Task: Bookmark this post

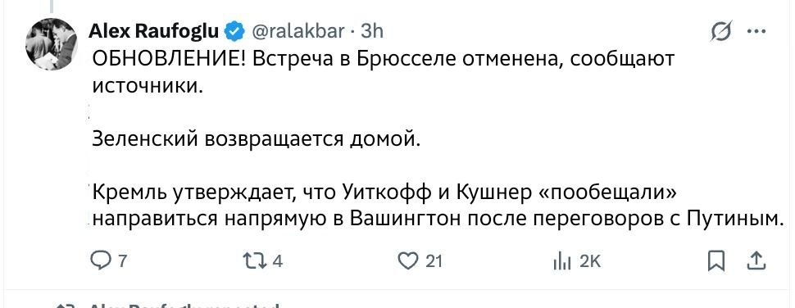Action: [x=715, y=261]
